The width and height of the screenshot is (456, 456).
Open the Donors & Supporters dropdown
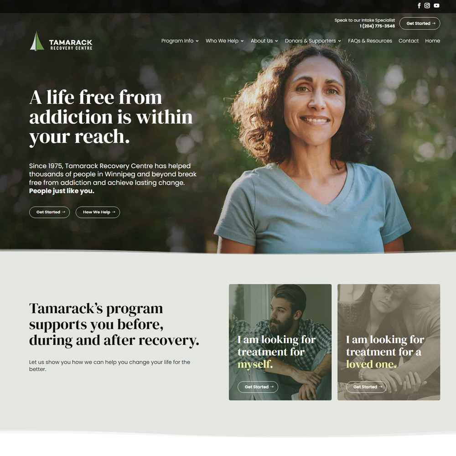coord(313,41)
